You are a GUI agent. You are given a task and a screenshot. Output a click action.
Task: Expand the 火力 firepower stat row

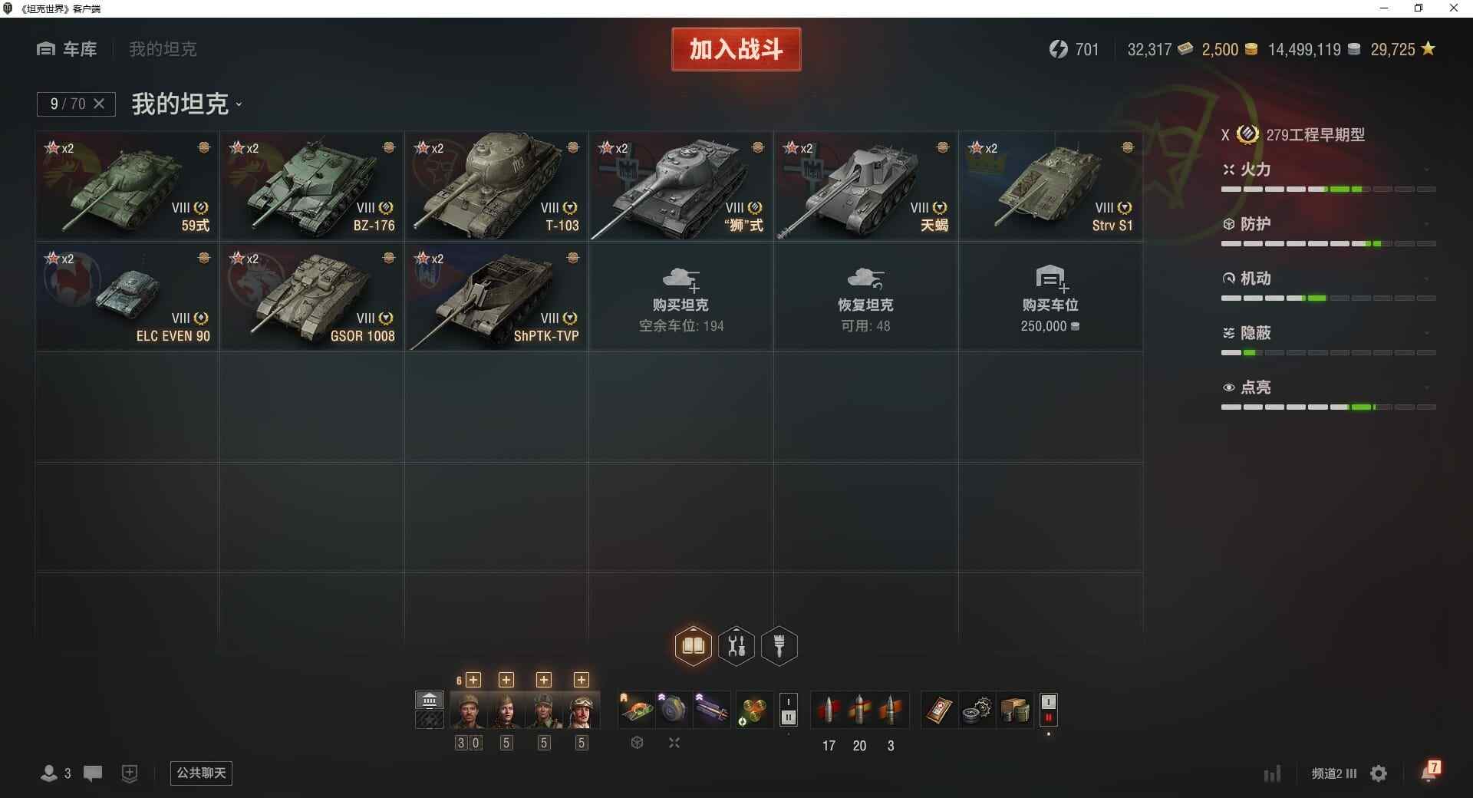click(x=1328, y=178)
